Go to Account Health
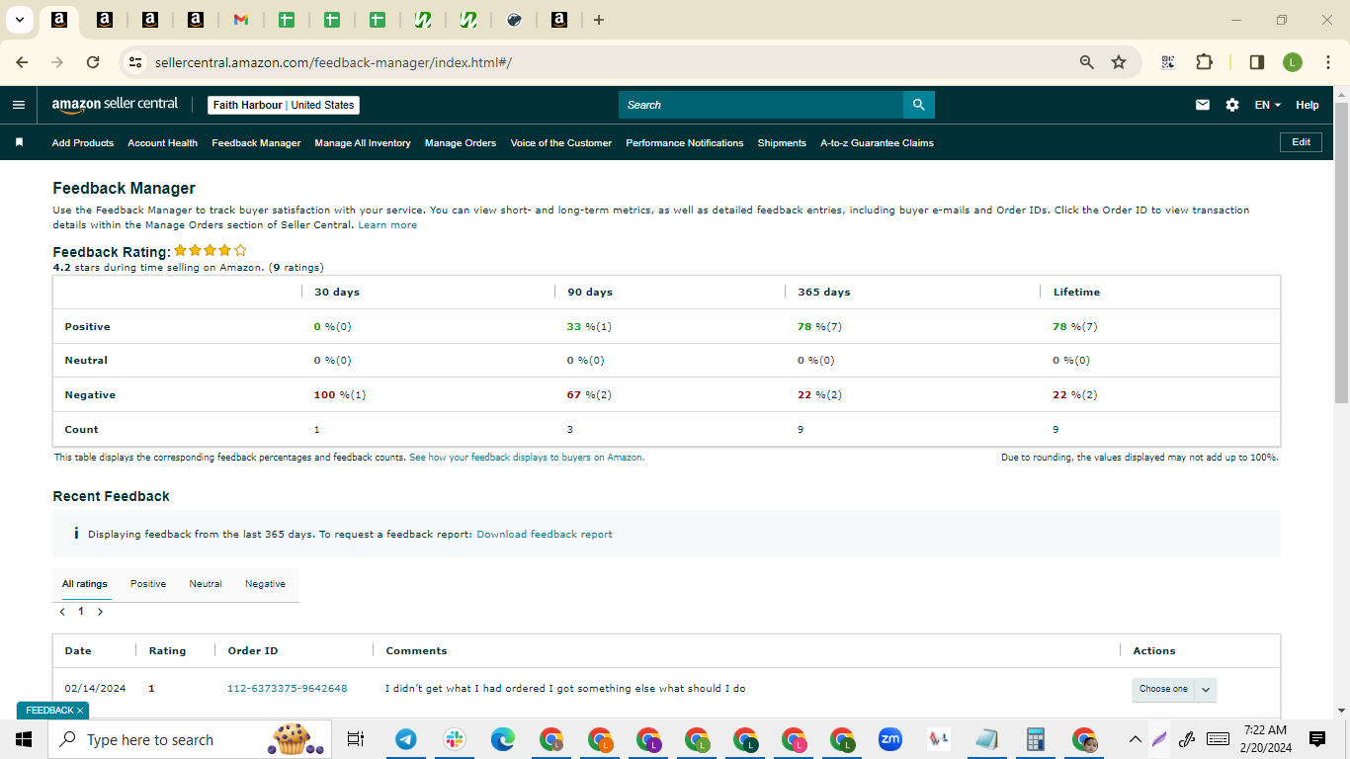 pyautogui.click(x=163, y=143)
